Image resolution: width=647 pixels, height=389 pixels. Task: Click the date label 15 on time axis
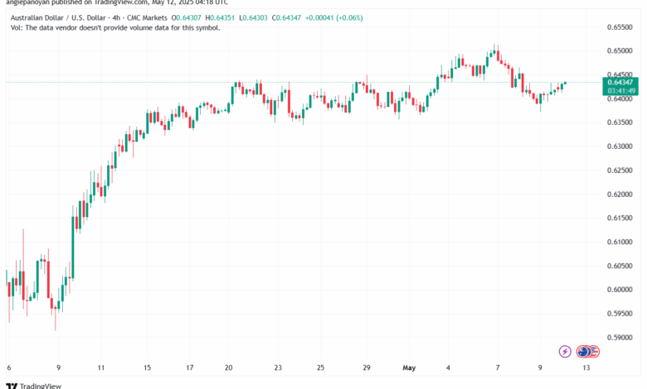tap(148, 368)
